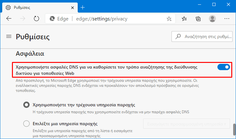Click the Αναζήτηση στις ρυθμίσεις search field
The height and width of the screenshot is (139, 236).
pos(202,36)
